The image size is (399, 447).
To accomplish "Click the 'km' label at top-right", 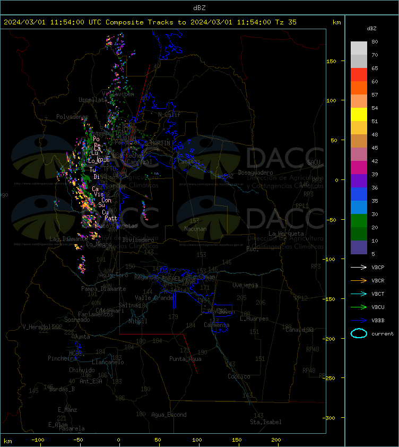I will point(336,22).
